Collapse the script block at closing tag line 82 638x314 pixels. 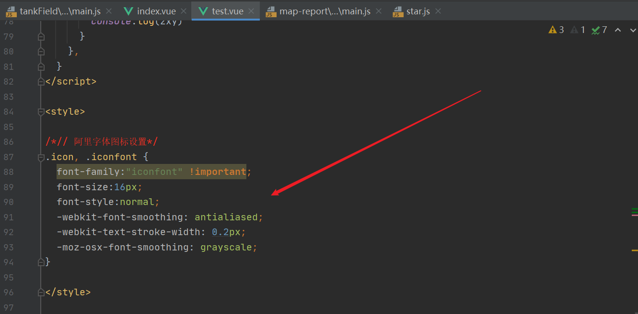(41, 82)
